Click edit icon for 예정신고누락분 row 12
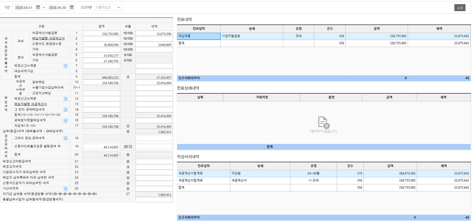The width and height of the screenshot is (472, 221). click(x=66, y=99)
